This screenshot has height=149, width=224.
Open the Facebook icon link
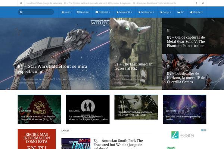point(196,3)
